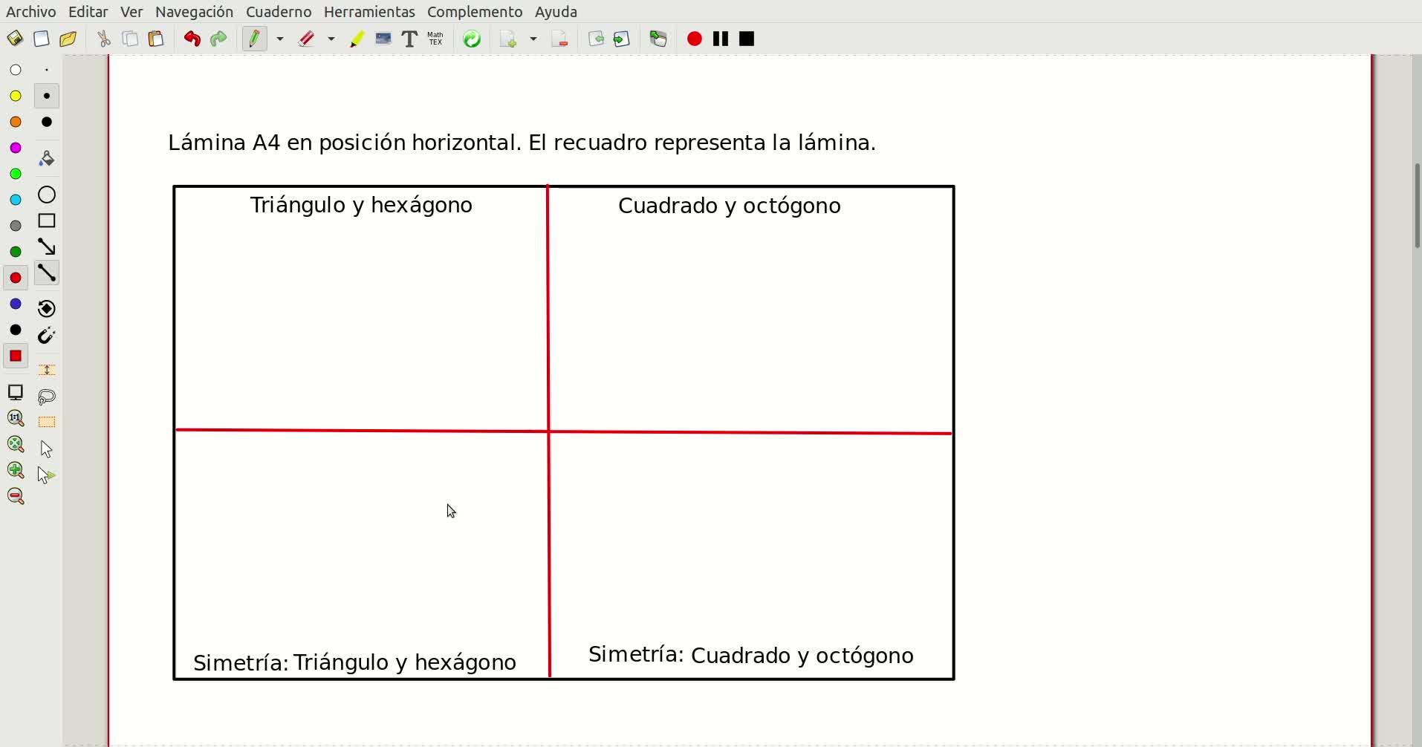1422x747 pixels.
Task: Pick the blue color swatch
Action: (16, 304)
